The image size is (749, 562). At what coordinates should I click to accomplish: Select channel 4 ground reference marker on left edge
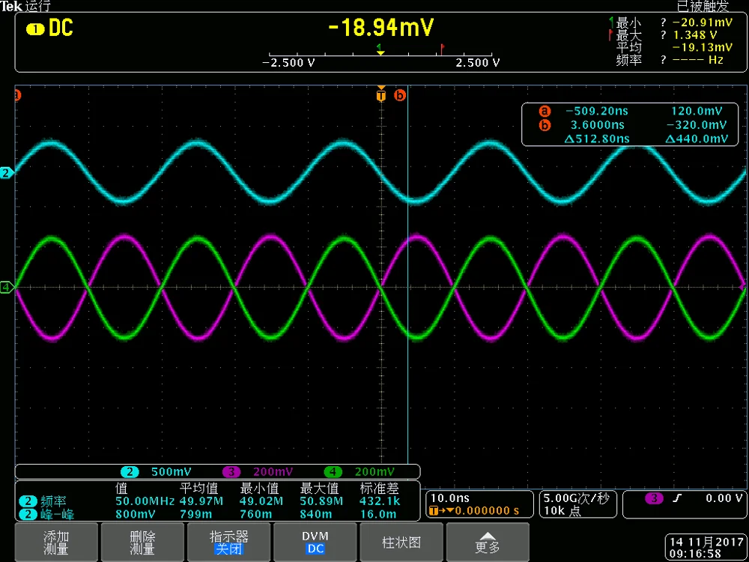pyautogui.click(x=7, y=288)
